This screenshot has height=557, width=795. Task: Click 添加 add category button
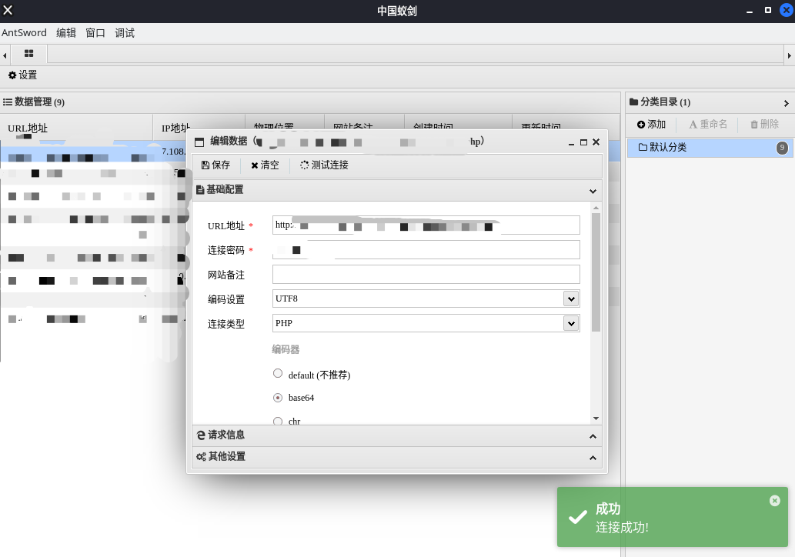651,124
